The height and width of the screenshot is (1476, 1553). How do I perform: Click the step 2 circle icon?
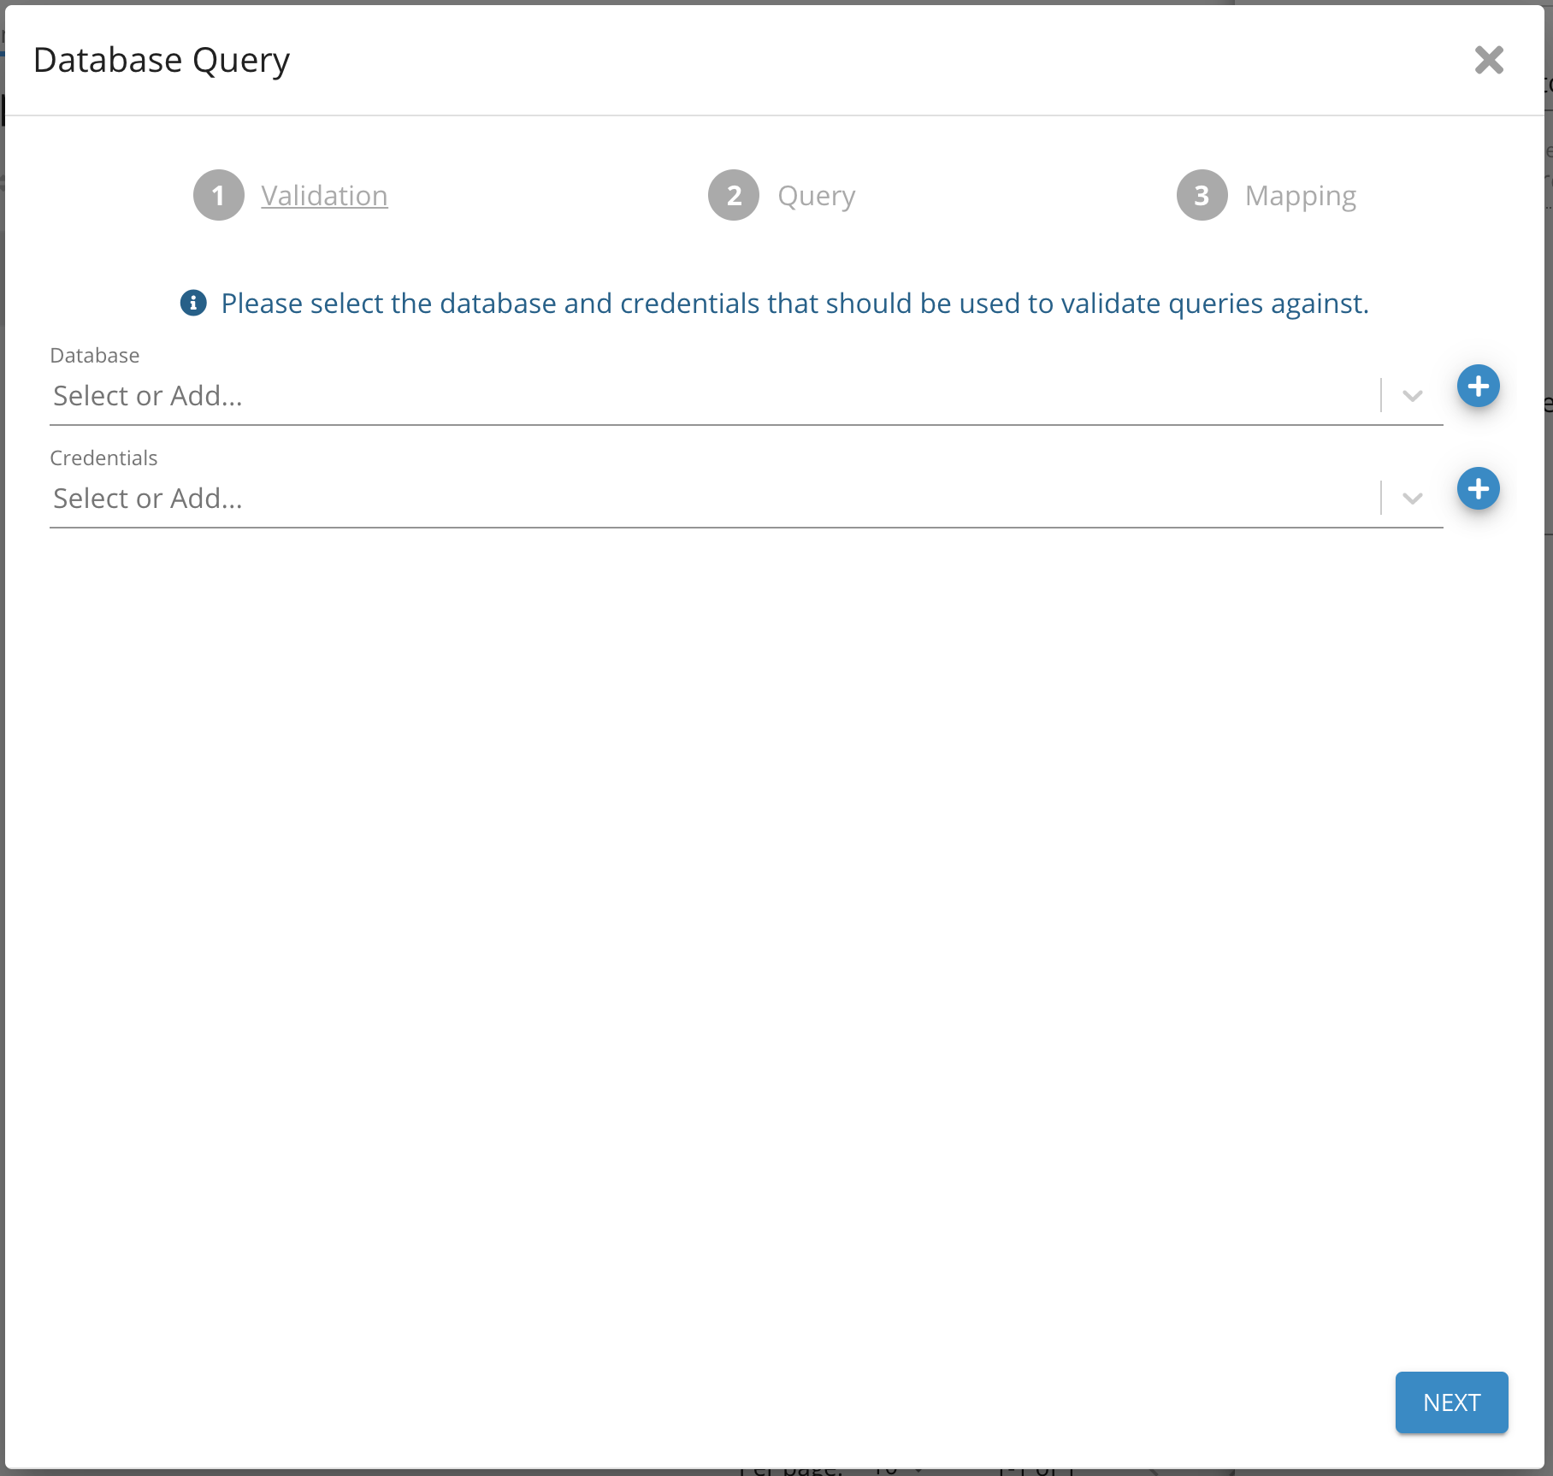734,196
